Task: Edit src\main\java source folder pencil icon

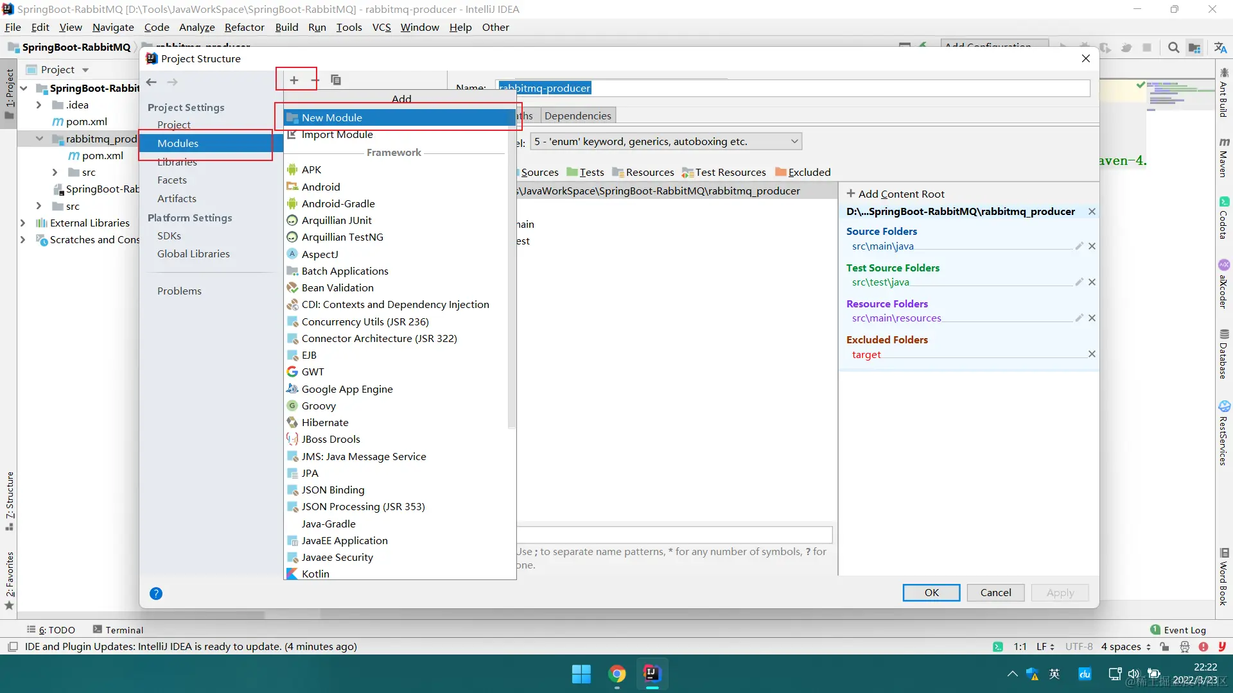Action: pos(1079,246)
